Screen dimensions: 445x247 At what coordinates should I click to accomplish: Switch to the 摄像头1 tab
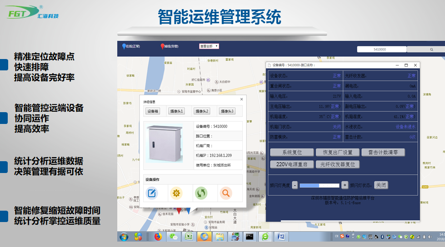[177, 111]
